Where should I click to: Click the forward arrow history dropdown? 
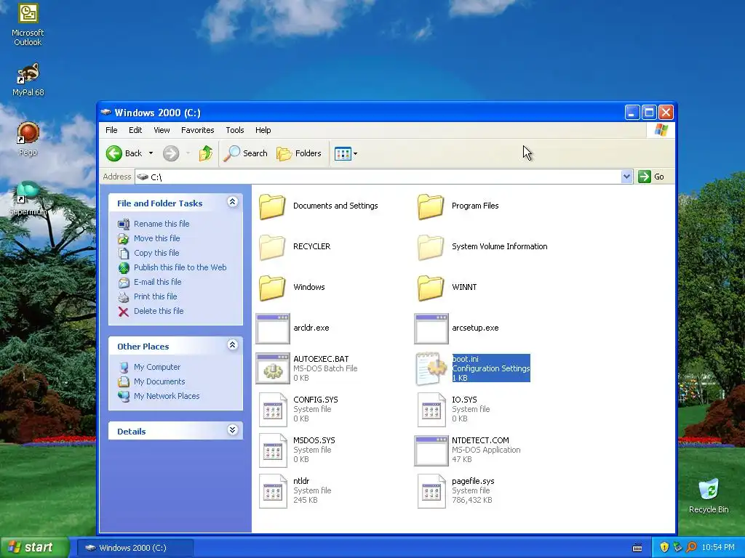[x=188, y=153]
